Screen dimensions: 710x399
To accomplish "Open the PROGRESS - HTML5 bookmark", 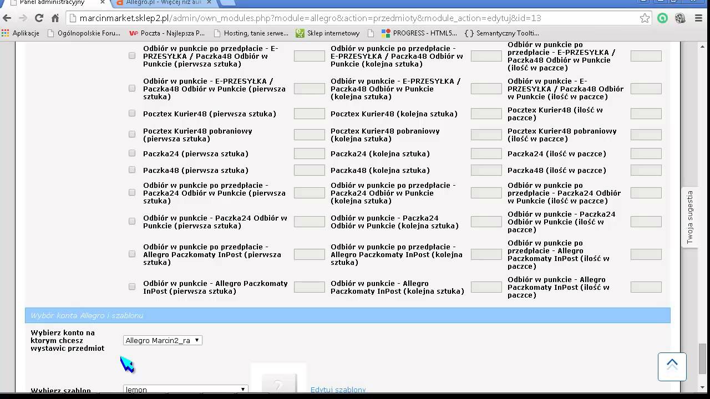I will [x=419, y=33].
